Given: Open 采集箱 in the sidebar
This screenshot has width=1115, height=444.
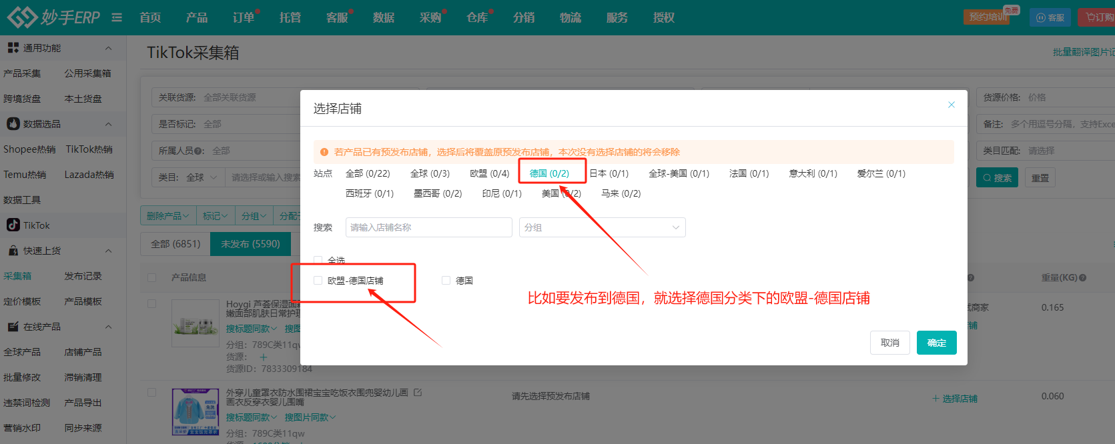Looking at the screenshot, I should point(17,276).
